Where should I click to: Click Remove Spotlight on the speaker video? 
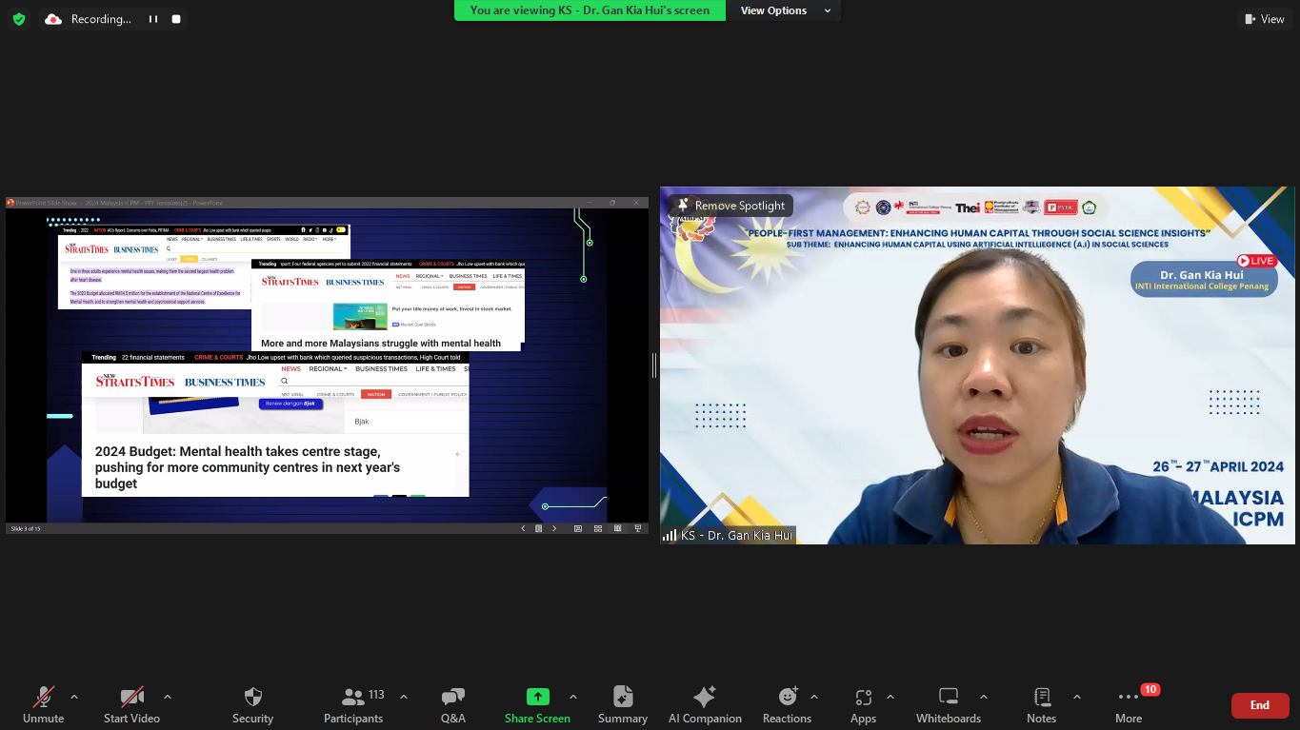click(x=729, y=206)
